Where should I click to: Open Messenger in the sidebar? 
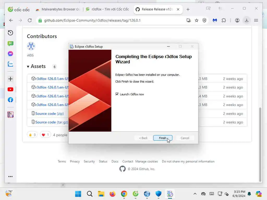click(x=10, y=54)
